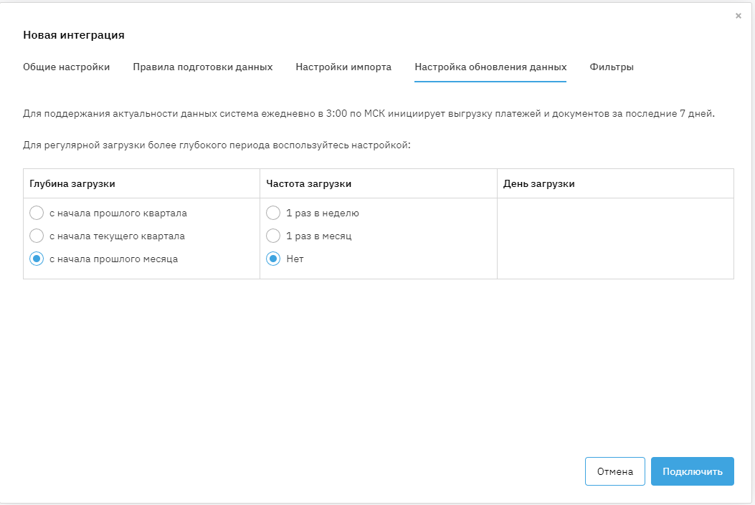This screenshot has width=755, height=505.
Task: Set frequency to '1 раз в месяц'
Action: point(273,236)
